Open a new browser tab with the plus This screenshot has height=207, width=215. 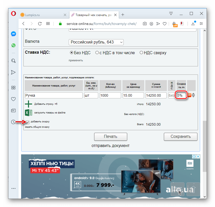[x=123, y=14]
